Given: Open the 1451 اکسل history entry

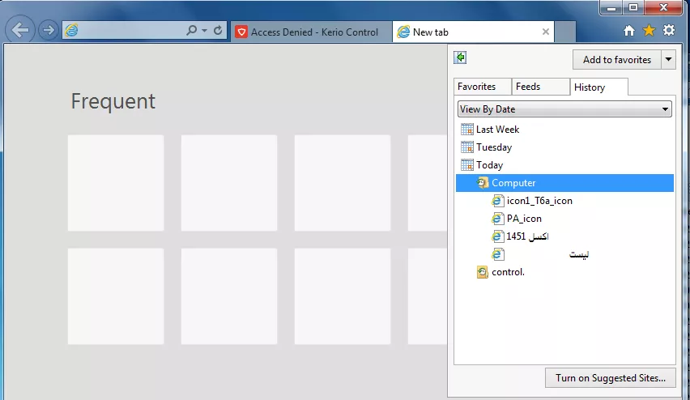Looking at the screenshot, I should [527, 236].
